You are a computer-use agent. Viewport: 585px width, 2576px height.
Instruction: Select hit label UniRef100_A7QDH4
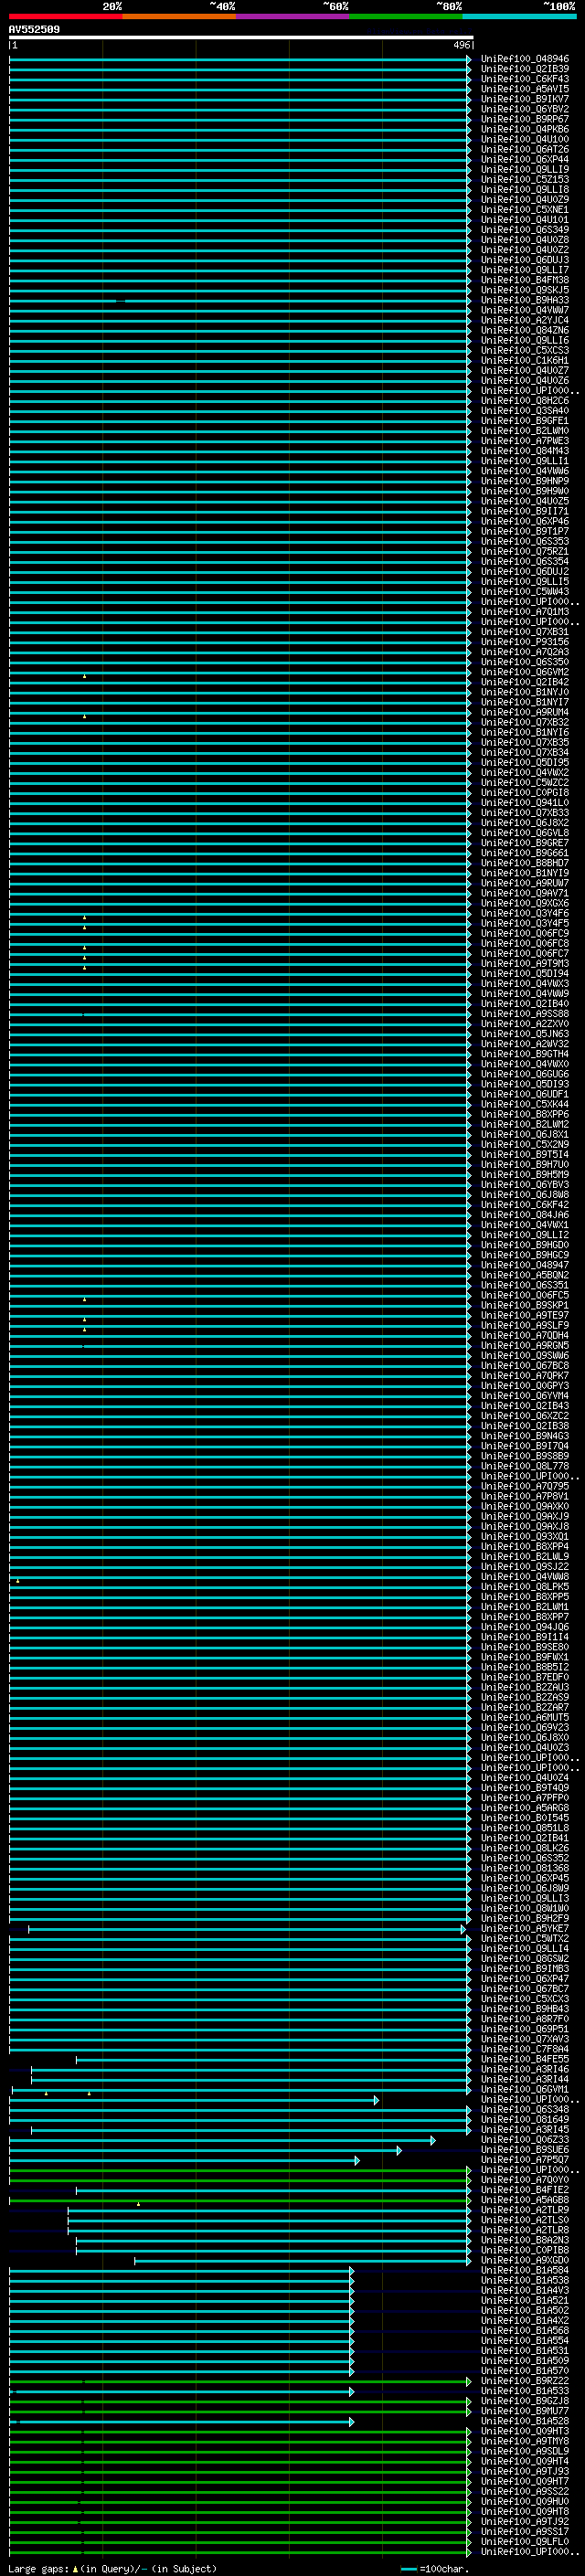(x=525, y=1336)
